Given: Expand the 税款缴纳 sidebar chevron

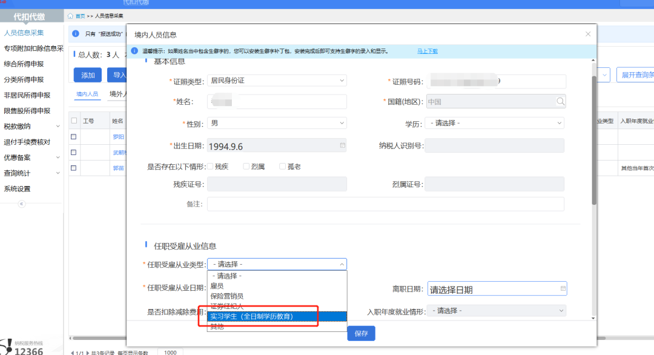Looking at the screenshot, I should (x=58, y=127).
